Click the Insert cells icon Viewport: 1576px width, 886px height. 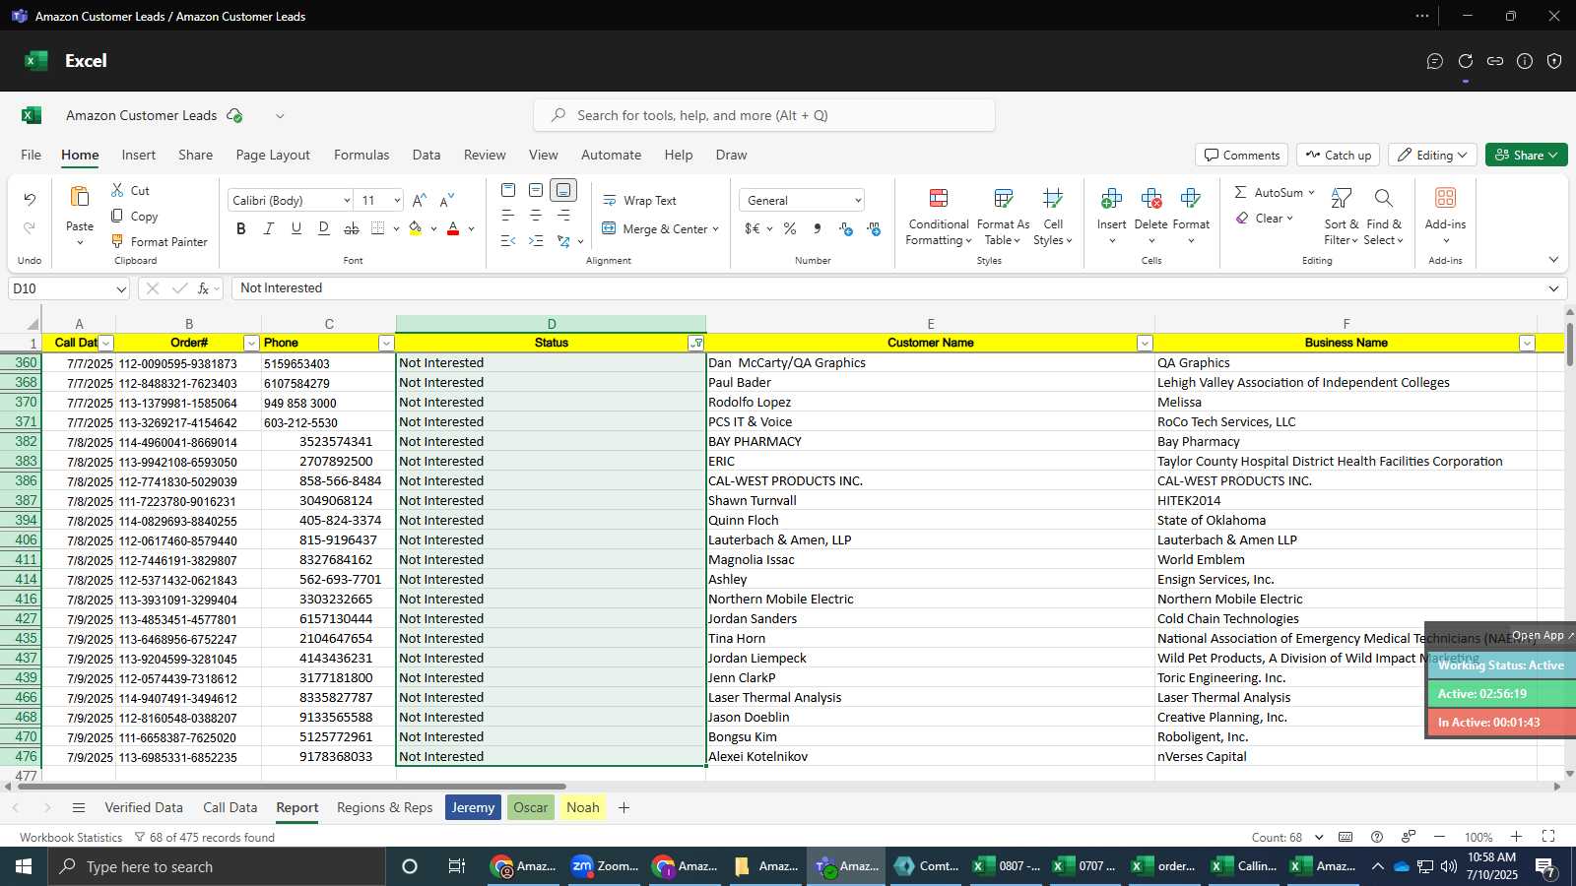(x=1111, y=199)
